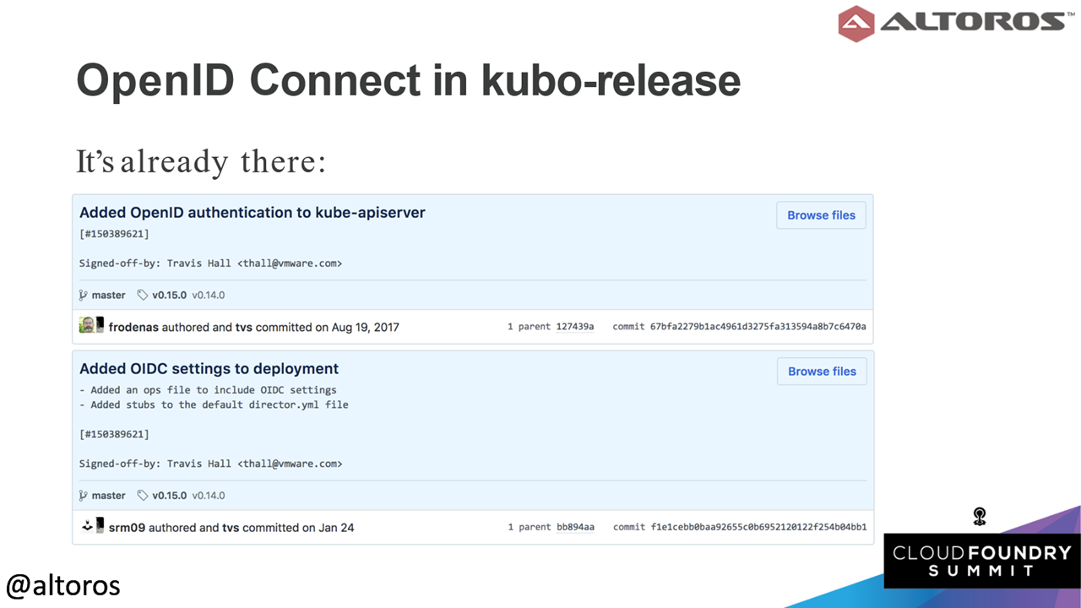Image resolution: width=1081 pixels, height=608 pixels.
Task: Select v0.15.0 tag in second commit
Action: (169, 496)
